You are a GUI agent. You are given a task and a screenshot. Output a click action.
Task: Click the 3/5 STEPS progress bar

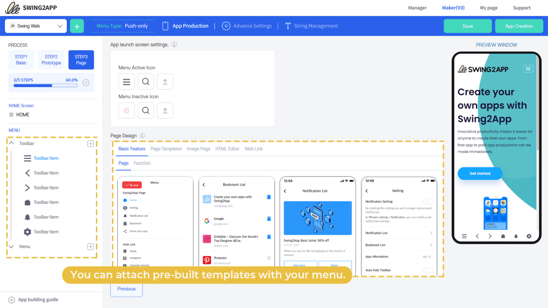click(45, 85)
